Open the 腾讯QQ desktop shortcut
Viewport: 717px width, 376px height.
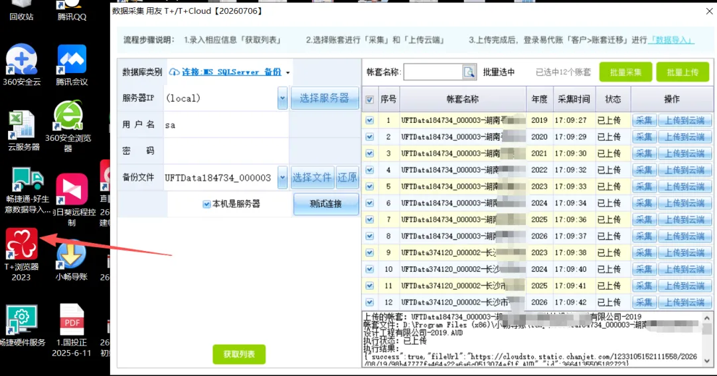[x=72, y=11]
